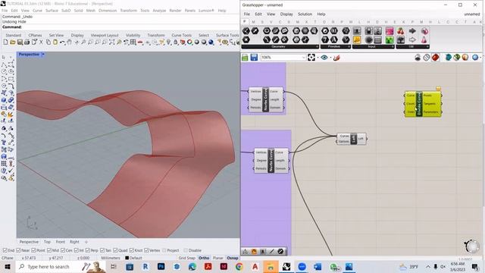Open the Display menu in Grasshopper
The height and width of the screenshot is (273, 485).
[286, 14]
